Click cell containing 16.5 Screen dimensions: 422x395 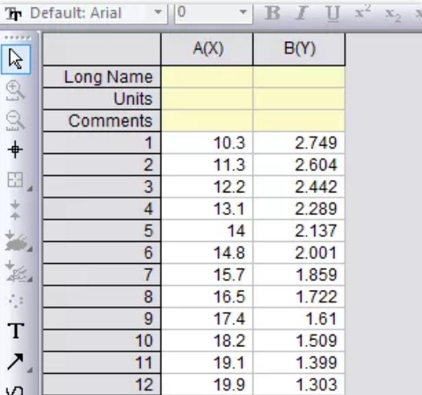(207, 297)
